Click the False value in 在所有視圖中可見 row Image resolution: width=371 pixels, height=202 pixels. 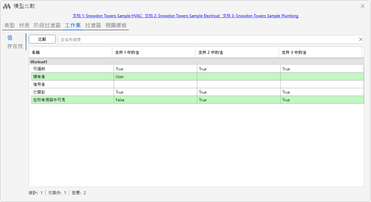point(120,100)
